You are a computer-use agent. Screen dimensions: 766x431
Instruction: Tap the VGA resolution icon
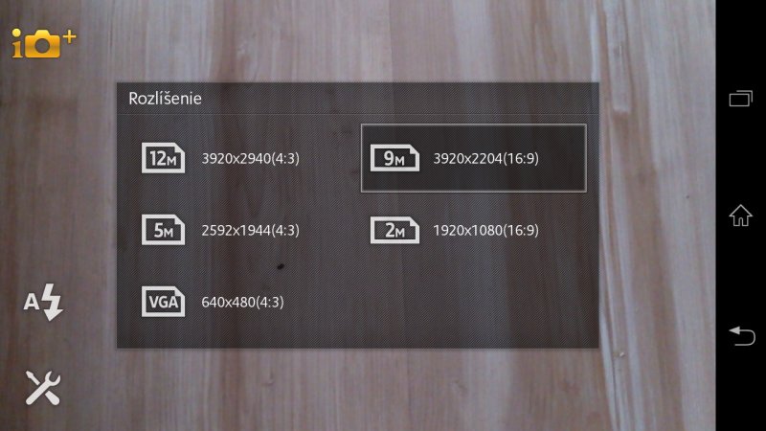tap(163, 302)
